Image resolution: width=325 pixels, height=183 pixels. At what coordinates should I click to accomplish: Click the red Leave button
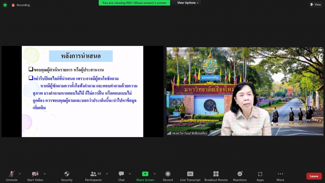pyautogui.click(x=314, y=176)
